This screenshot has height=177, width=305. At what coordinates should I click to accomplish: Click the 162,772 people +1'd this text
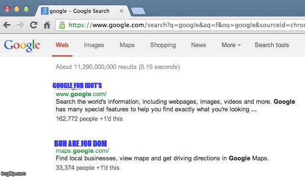[x=89, y=118]
